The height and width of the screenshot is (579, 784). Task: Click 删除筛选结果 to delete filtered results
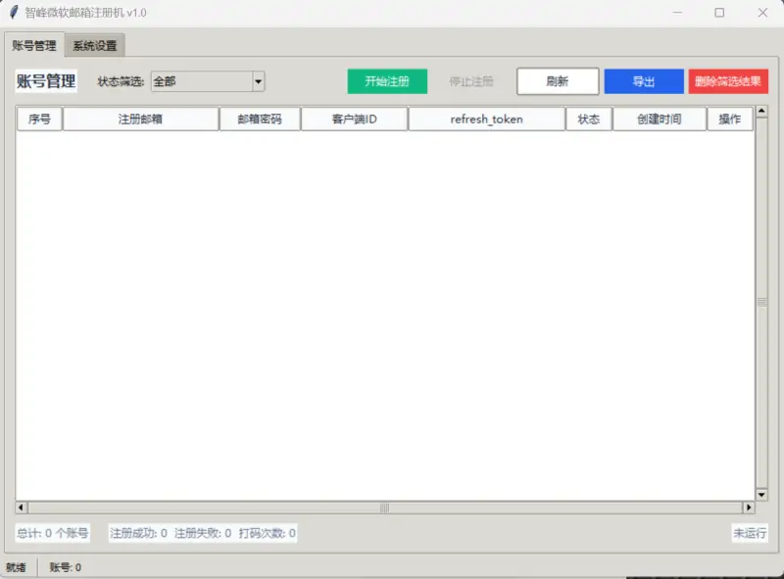728,81
